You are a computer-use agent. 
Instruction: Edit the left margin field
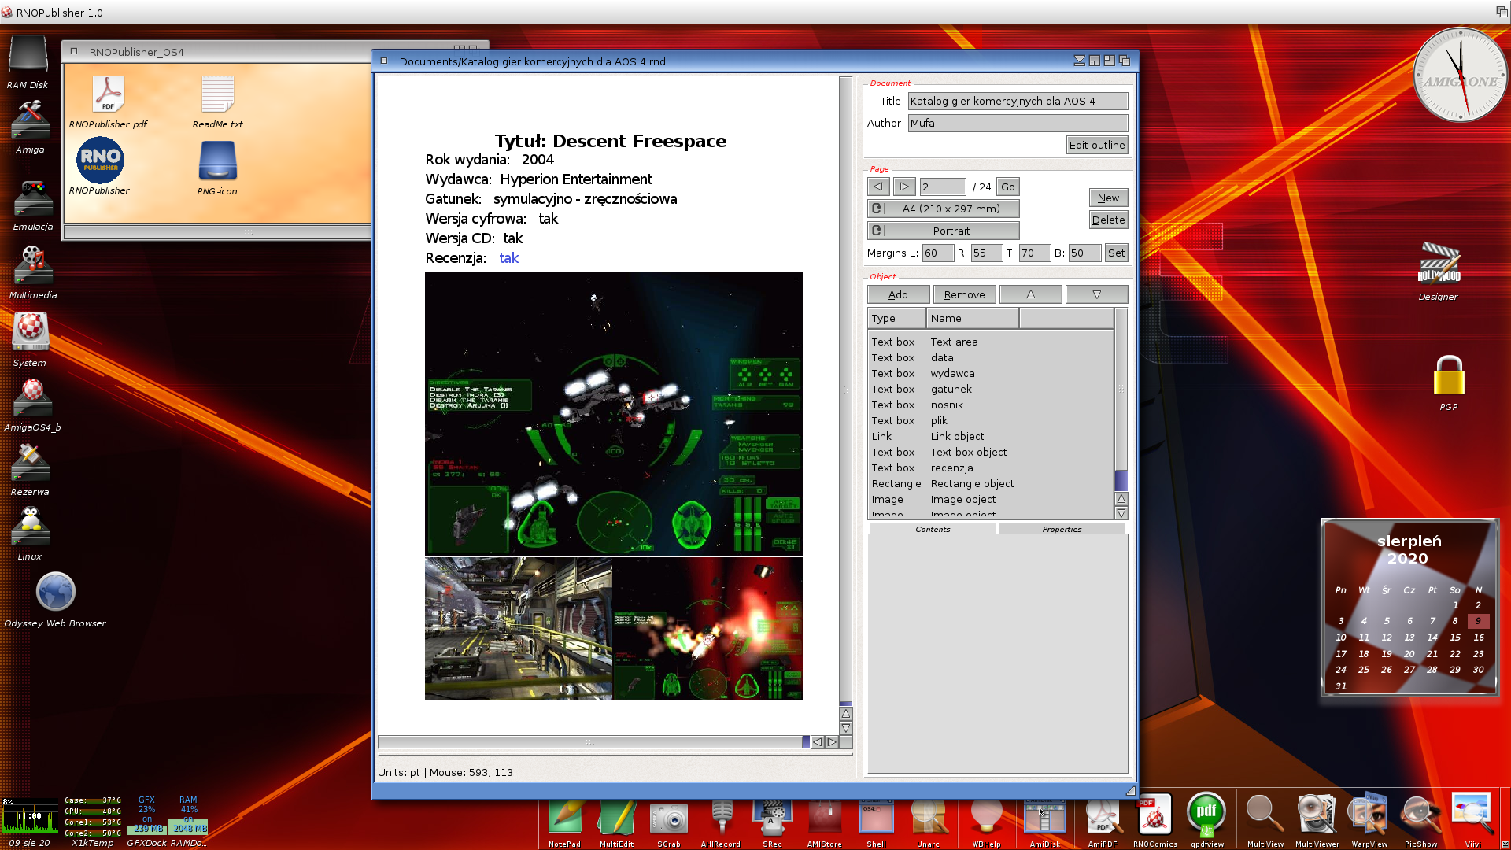tap(938, 253)
